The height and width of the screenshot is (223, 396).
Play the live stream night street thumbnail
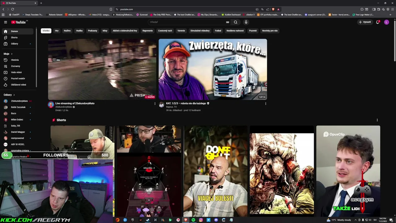[102, 69]
